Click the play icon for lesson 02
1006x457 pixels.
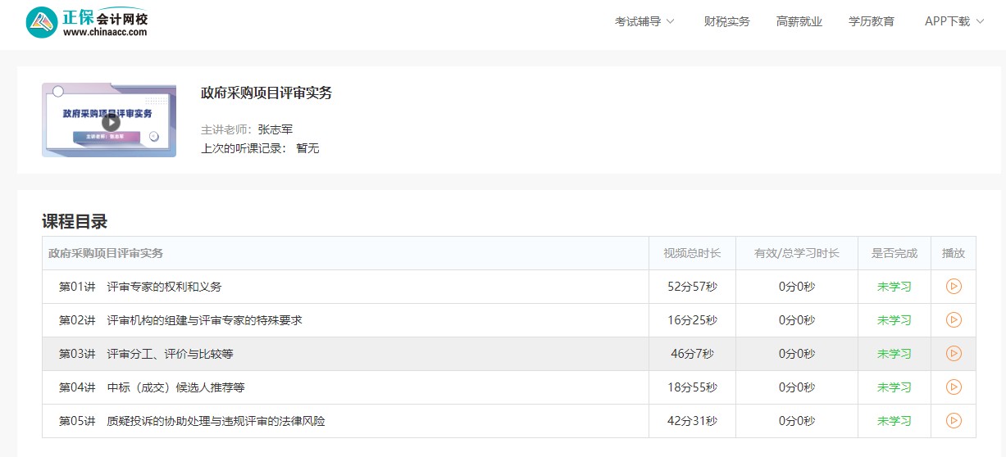pyautogui.click(x=954, y=320)
